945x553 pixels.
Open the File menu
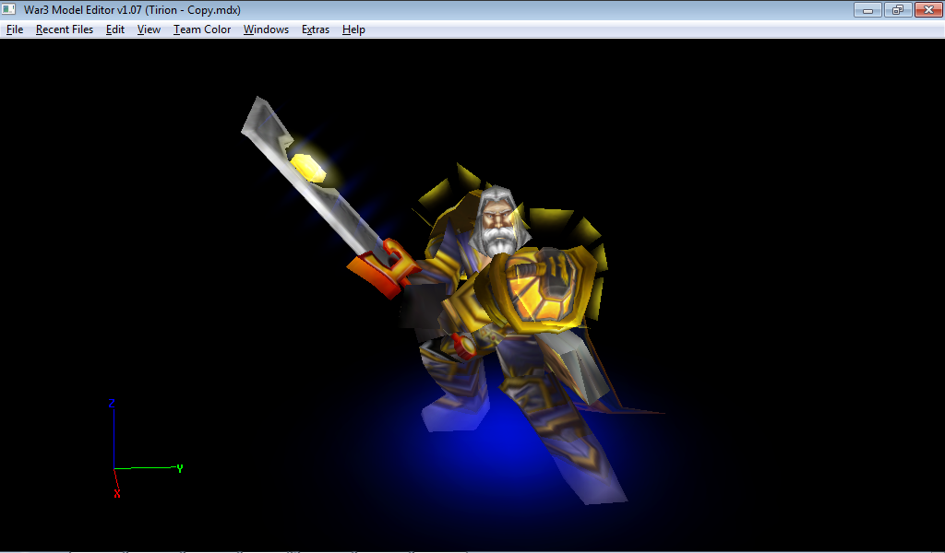click(15, 29)
